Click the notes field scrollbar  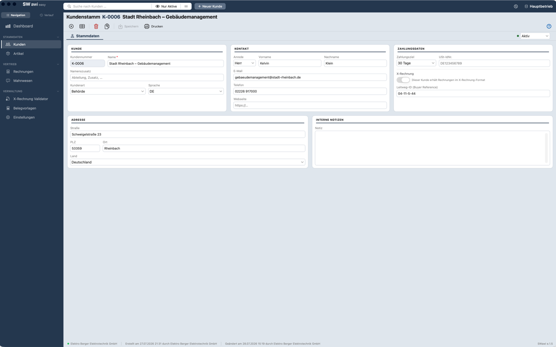coord(547,148)
